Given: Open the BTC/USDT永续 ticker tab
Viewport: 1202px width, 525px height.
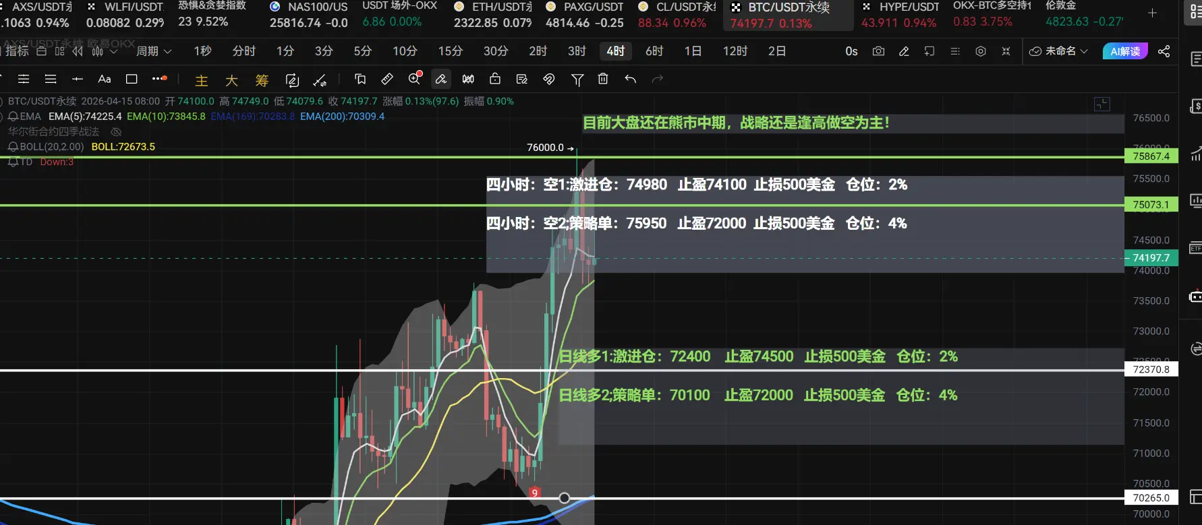Looking at the screenshot, I should click(x=788, y=16).
